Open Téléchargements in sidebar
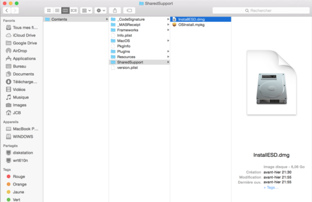The height and width of the screenshot is (202, 312). pos(22,82)
